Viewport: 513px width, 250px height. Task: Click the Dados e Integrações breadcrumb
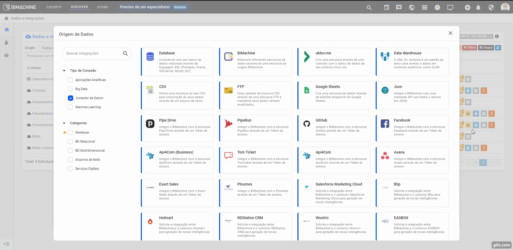point(28,18)
